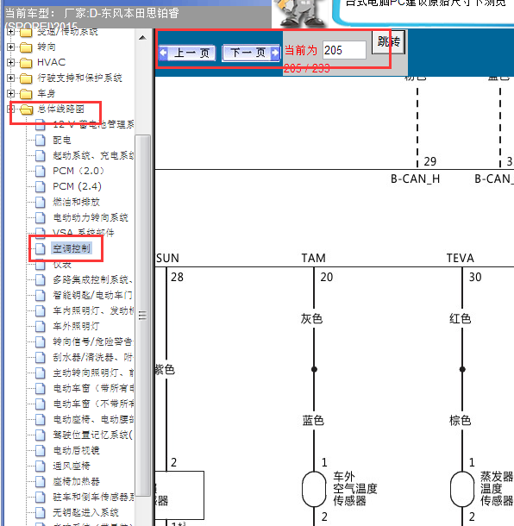This screenshot has width=514, height=526.
Task: Select the HVAC folder label
Action: 52,62
